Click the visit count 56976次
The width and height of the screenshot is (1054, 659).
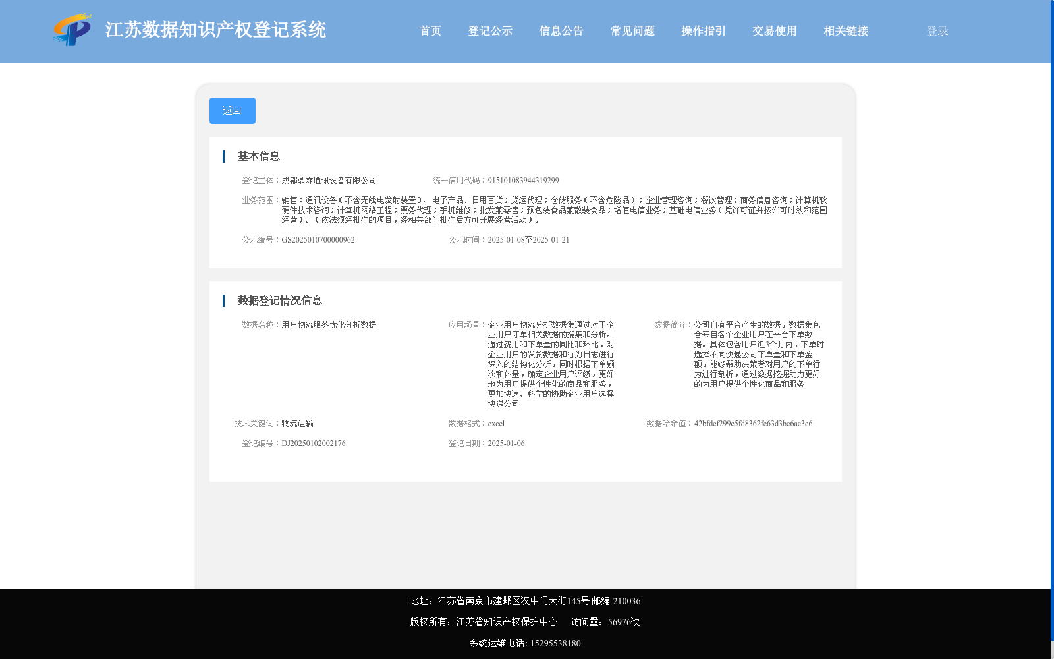tap(624, 622)
